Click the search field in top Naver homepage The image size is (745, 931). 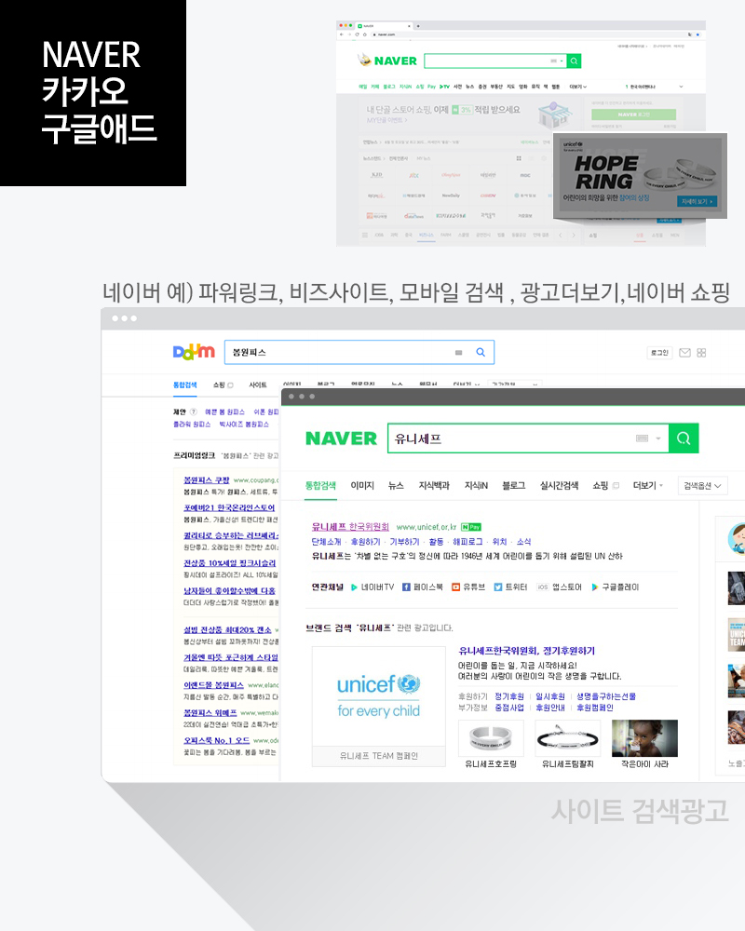point(494,61)
